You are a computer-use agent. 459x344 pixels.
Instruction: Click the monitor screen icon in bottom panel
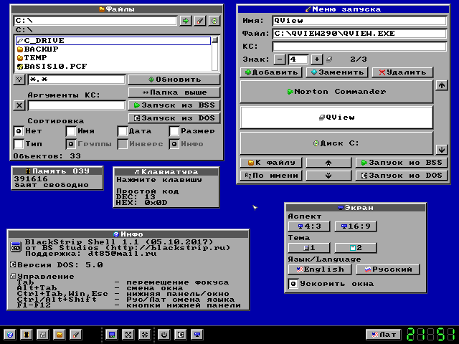pyautogui.click(x=197, y=335)
